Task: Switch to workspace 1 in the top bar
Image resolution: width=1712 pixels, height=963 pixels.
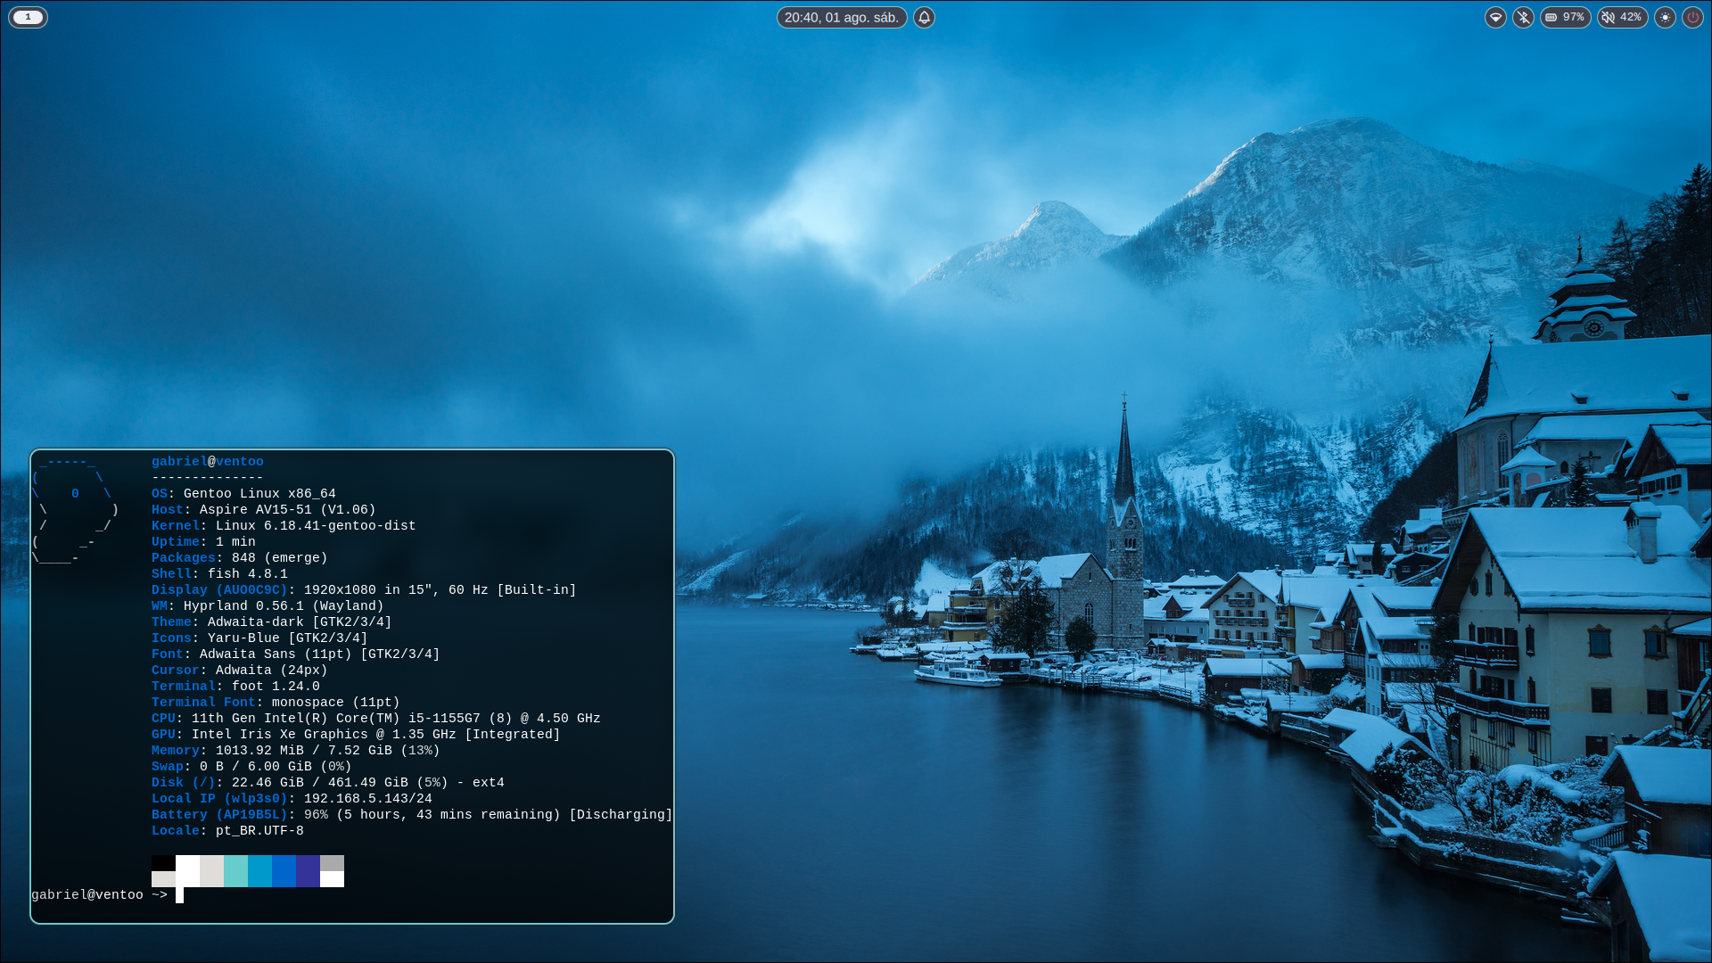Action: click(x=28, y=17)
